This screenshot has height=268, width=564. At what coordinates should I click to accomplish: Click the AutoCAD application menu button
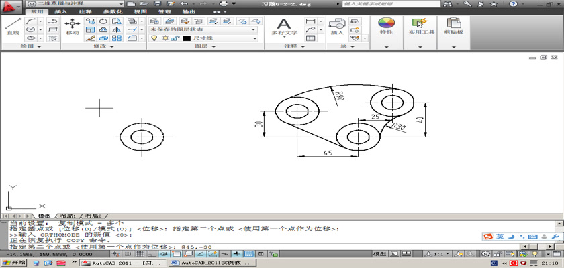point(11,5)
